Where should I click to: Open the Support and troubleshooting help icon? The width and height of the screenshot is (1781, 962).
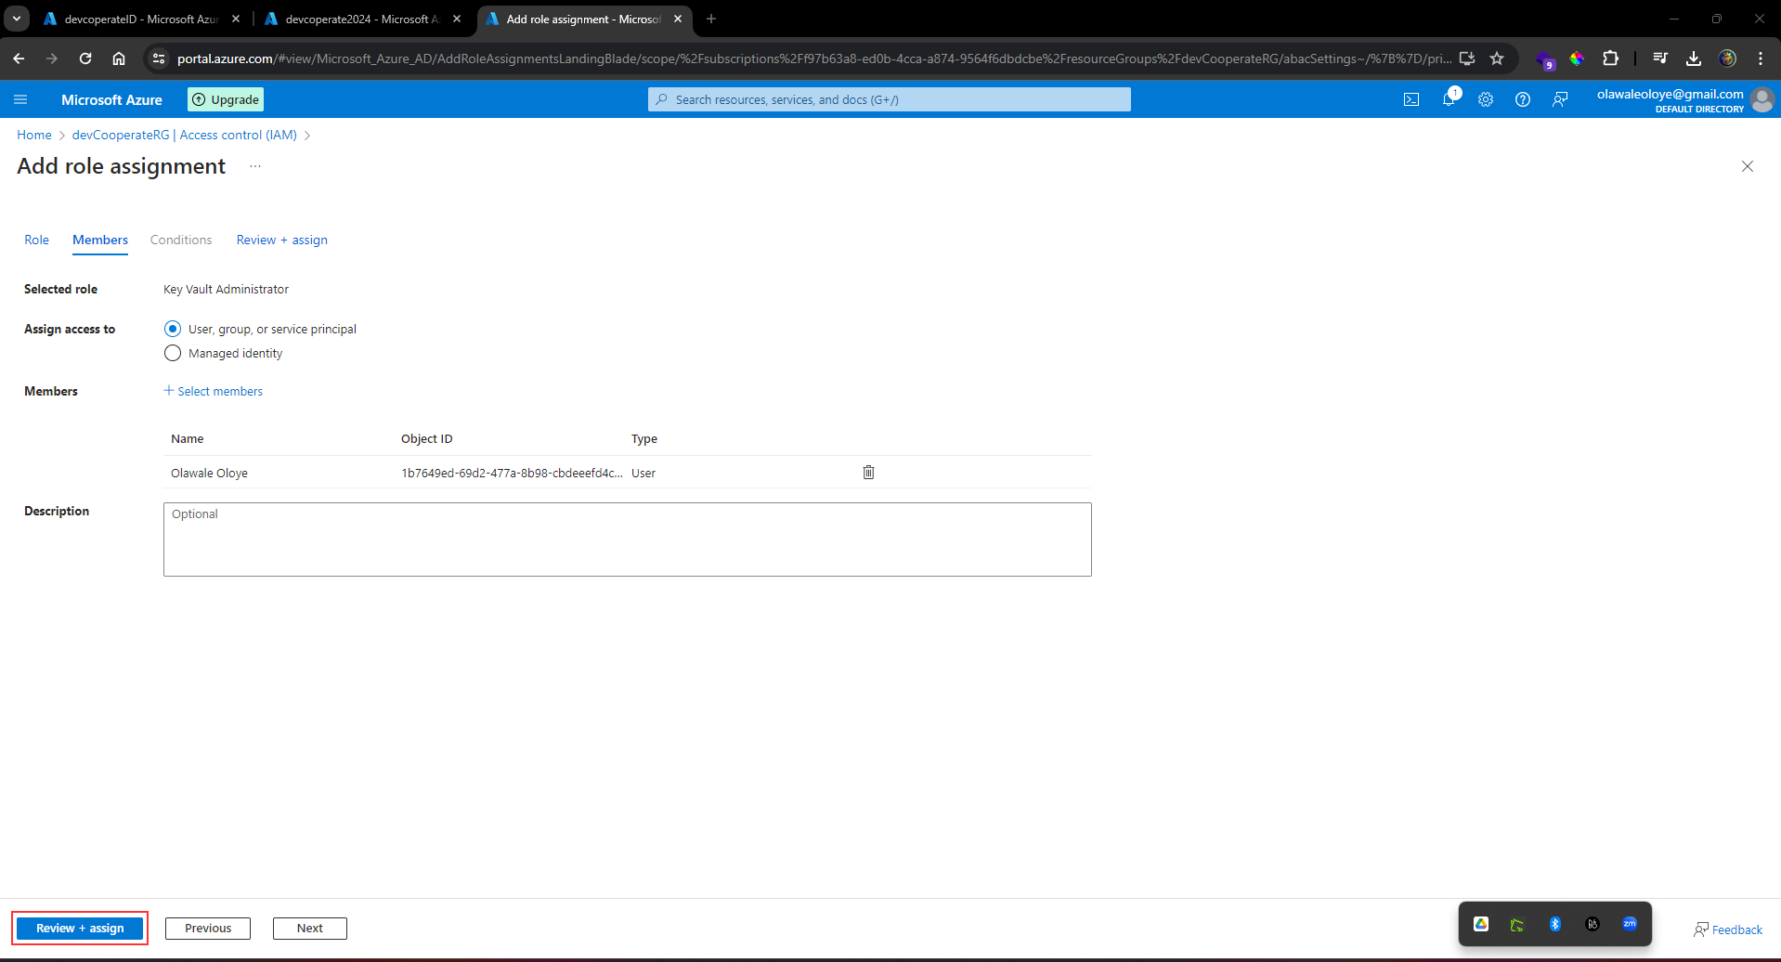point(1523,99)
